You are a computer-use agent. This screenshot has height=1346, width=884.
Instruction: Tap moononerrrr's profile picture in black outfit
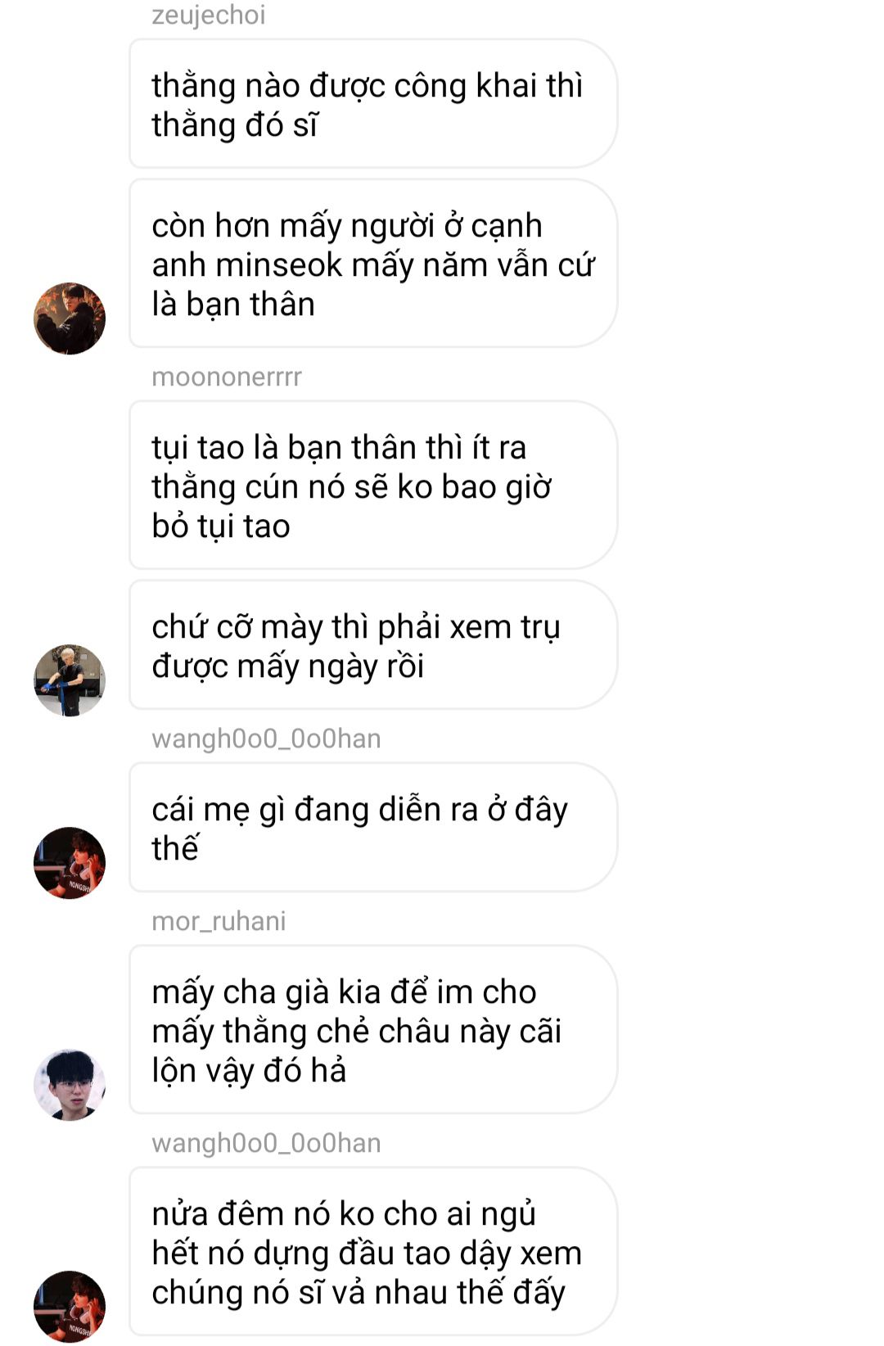70,680
